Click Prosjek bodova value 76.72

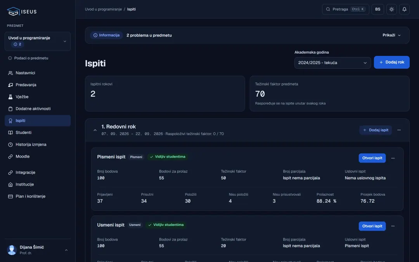[x=367, y=201]
